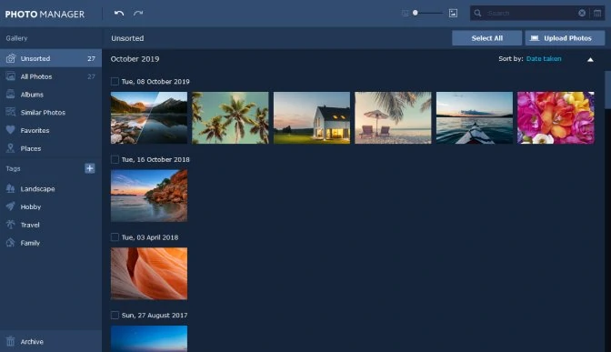Viewport: 611px width, 352px height.
Task: Click the vertical scrollbar on right
Action: tap(607, 90)
